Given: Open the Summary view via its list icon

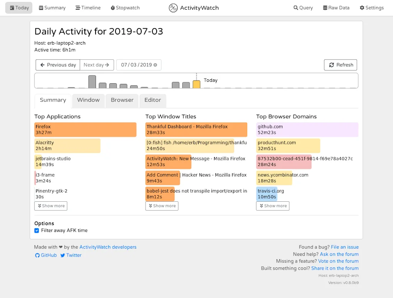Looking at the screenshot, I should coord(41,7).
